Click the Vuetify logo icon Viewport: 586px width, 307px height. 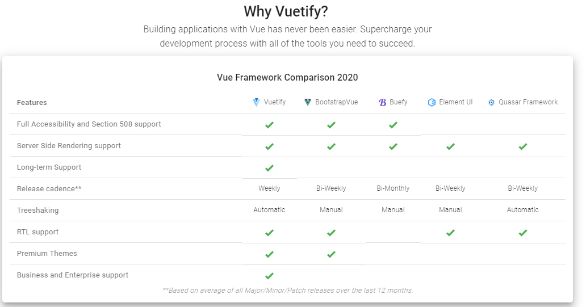point(256,103)
